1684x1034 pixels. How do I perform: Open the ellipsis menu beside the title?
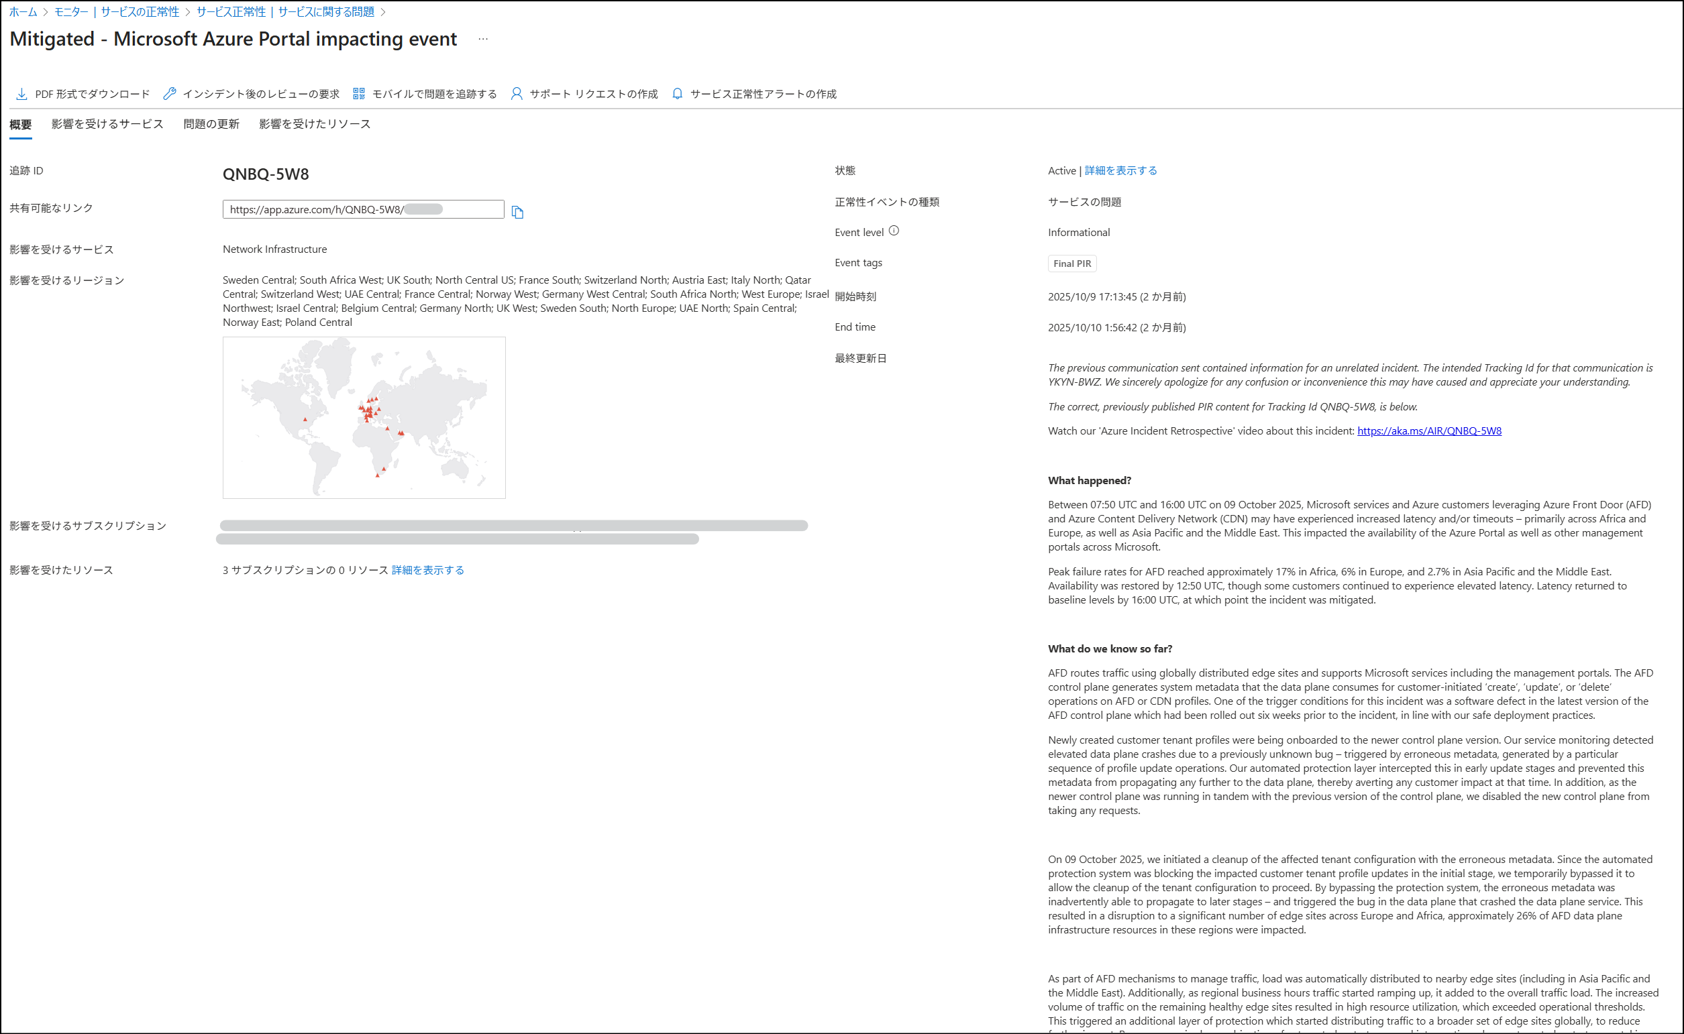pos(483,39)
